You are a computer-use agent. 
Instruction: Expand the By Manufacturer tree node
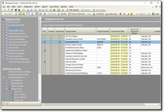click(7, 83)
